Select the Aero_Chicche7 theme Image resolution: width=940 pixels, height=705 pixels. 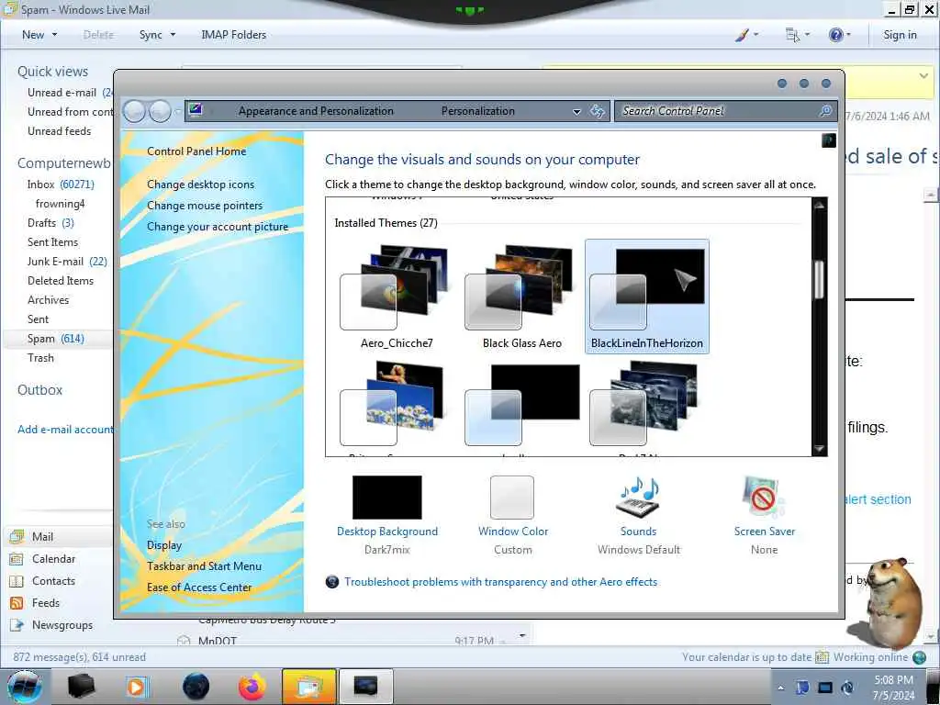coord(397,297)
